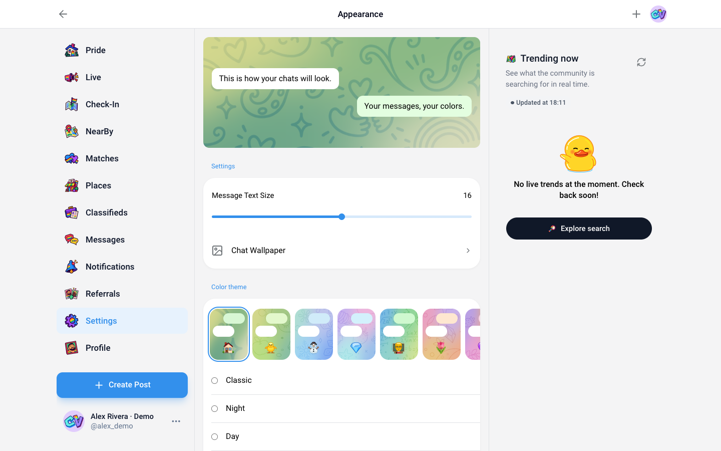Screen dimensions: 721x451
Task: Open Referrals in the sidebar
Action: (x=122, y=294)
